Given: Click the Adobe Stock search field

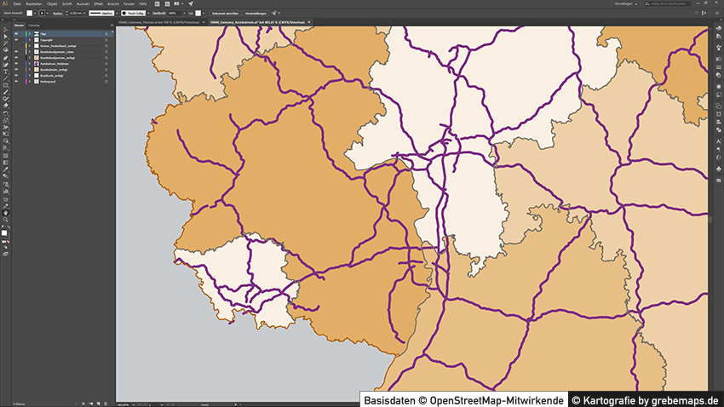Looking at the screenshot, I should 673,3.
